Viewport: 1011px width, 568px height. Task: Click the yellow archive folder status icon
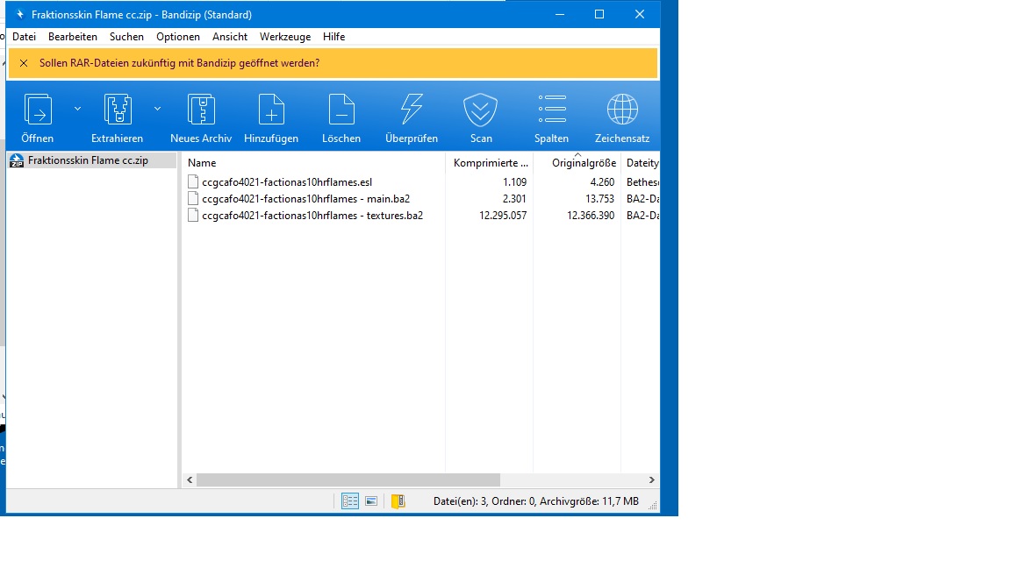click(x=398, y=501)
